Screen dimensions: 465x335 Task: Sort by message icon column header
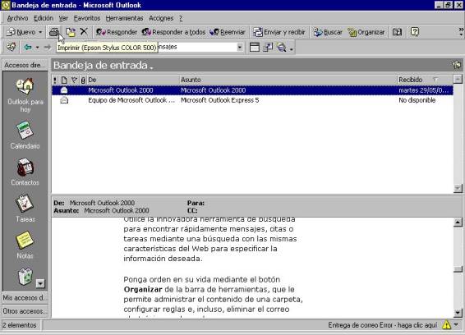64,80
